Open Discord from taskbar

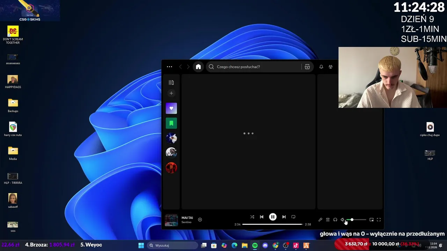(x=265, y=245)
